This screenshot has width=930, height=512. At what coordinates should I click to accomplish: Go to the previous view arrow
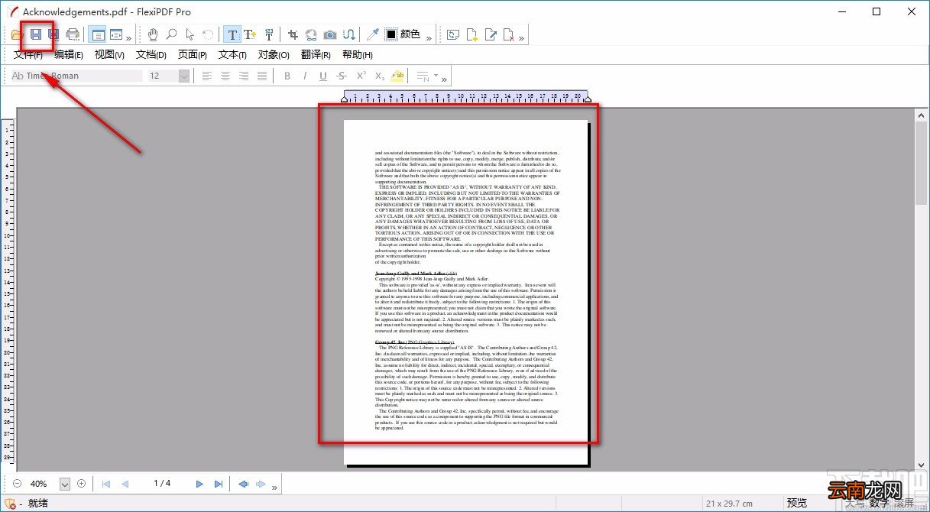coord(244,484)
